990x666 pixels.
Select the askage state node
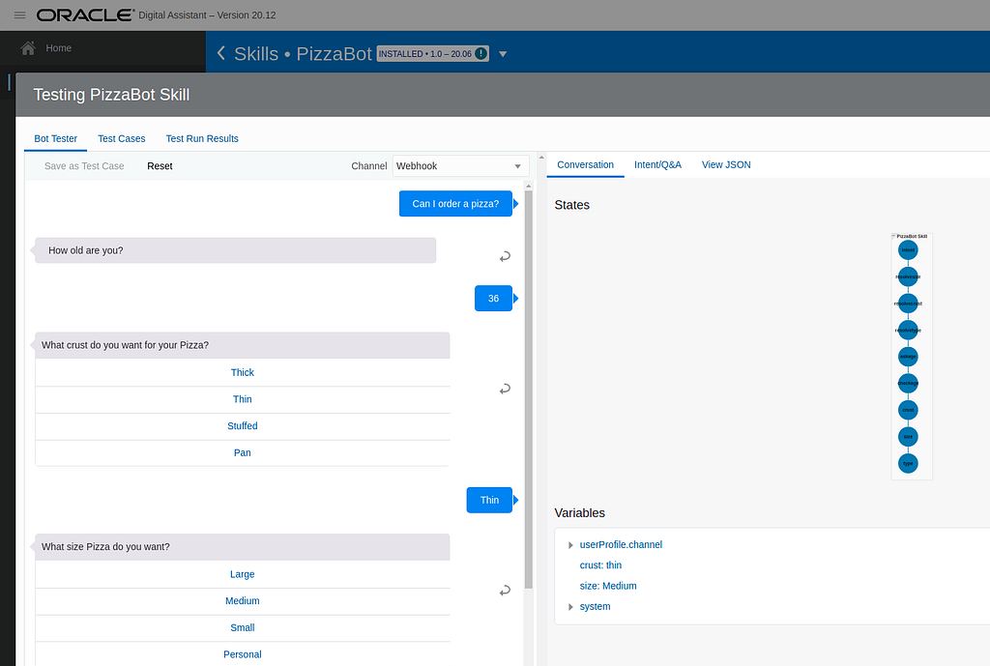(x=908, y=357)
